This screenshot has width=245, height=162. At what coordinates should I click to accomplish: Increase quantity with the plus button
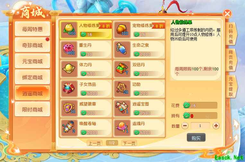tap(216, 126)
